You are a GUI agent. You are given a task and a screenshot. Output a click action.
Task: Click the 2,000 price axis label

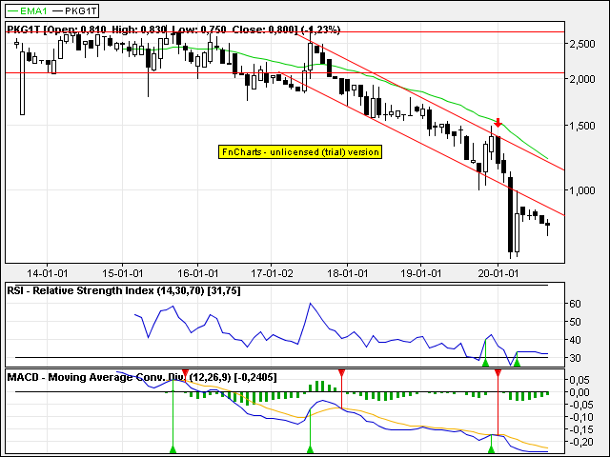pyautogui.click(x=582, y=79)
